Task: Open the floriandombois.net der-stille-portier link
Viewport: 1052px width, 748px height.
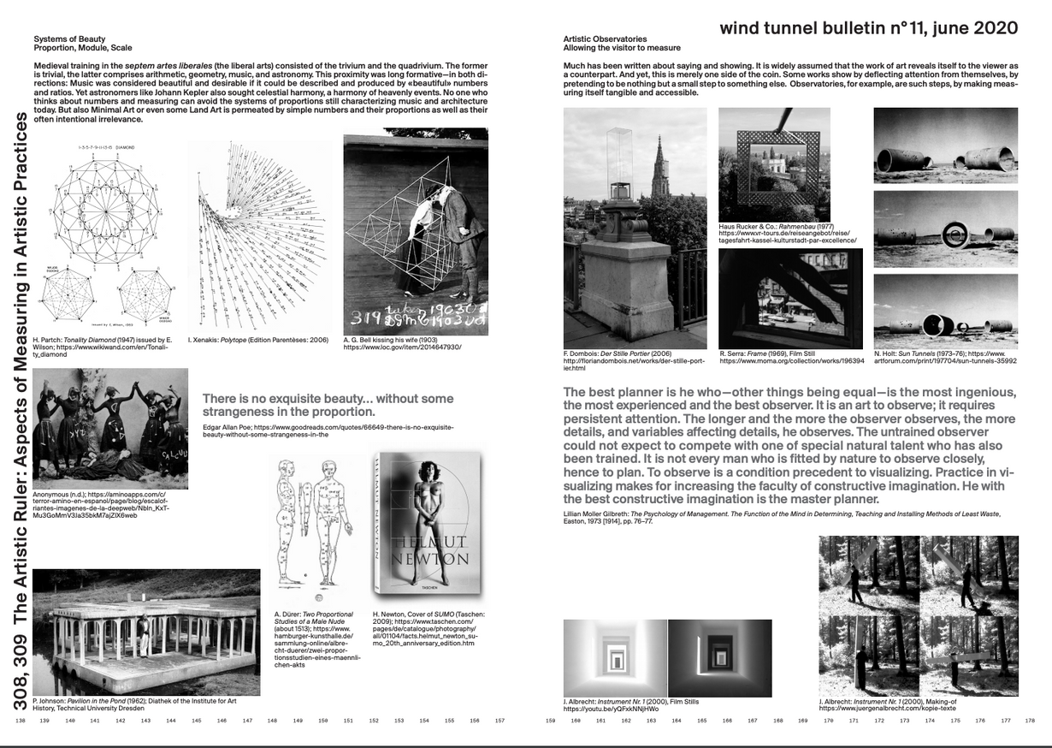Action: [634, 365]
